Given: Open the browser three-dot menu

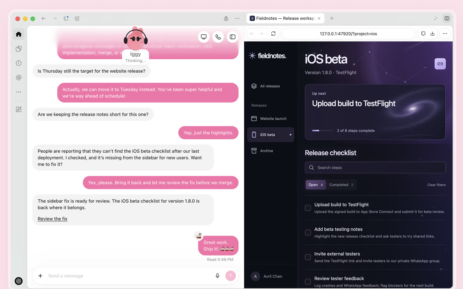Looking at the screenshot, I should [445, 34].
